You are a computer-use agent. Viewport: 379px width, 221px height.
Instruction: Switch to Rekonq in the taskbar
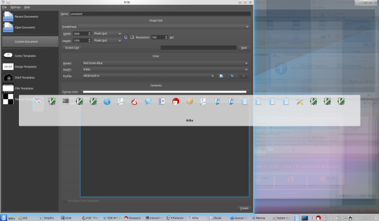tap(261, 218)
